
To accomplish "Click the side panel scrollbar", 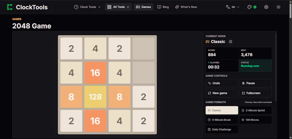I will coord(276,67).
